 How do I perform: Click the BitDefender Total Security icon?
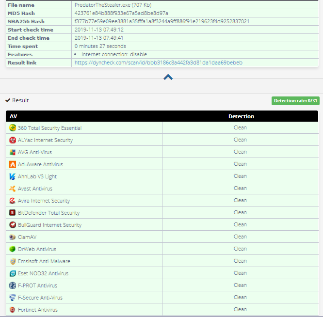coord(13,213)
